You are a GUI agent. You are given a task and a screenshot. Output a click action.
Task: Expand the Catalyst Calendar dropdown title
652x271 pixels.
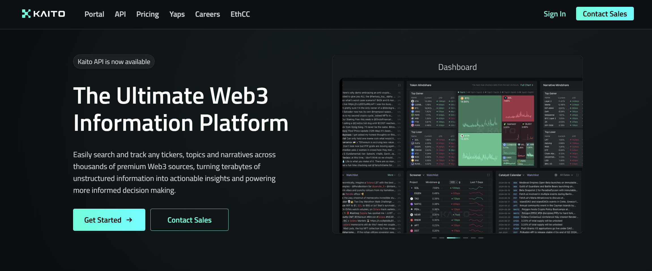tap(512, 175)
